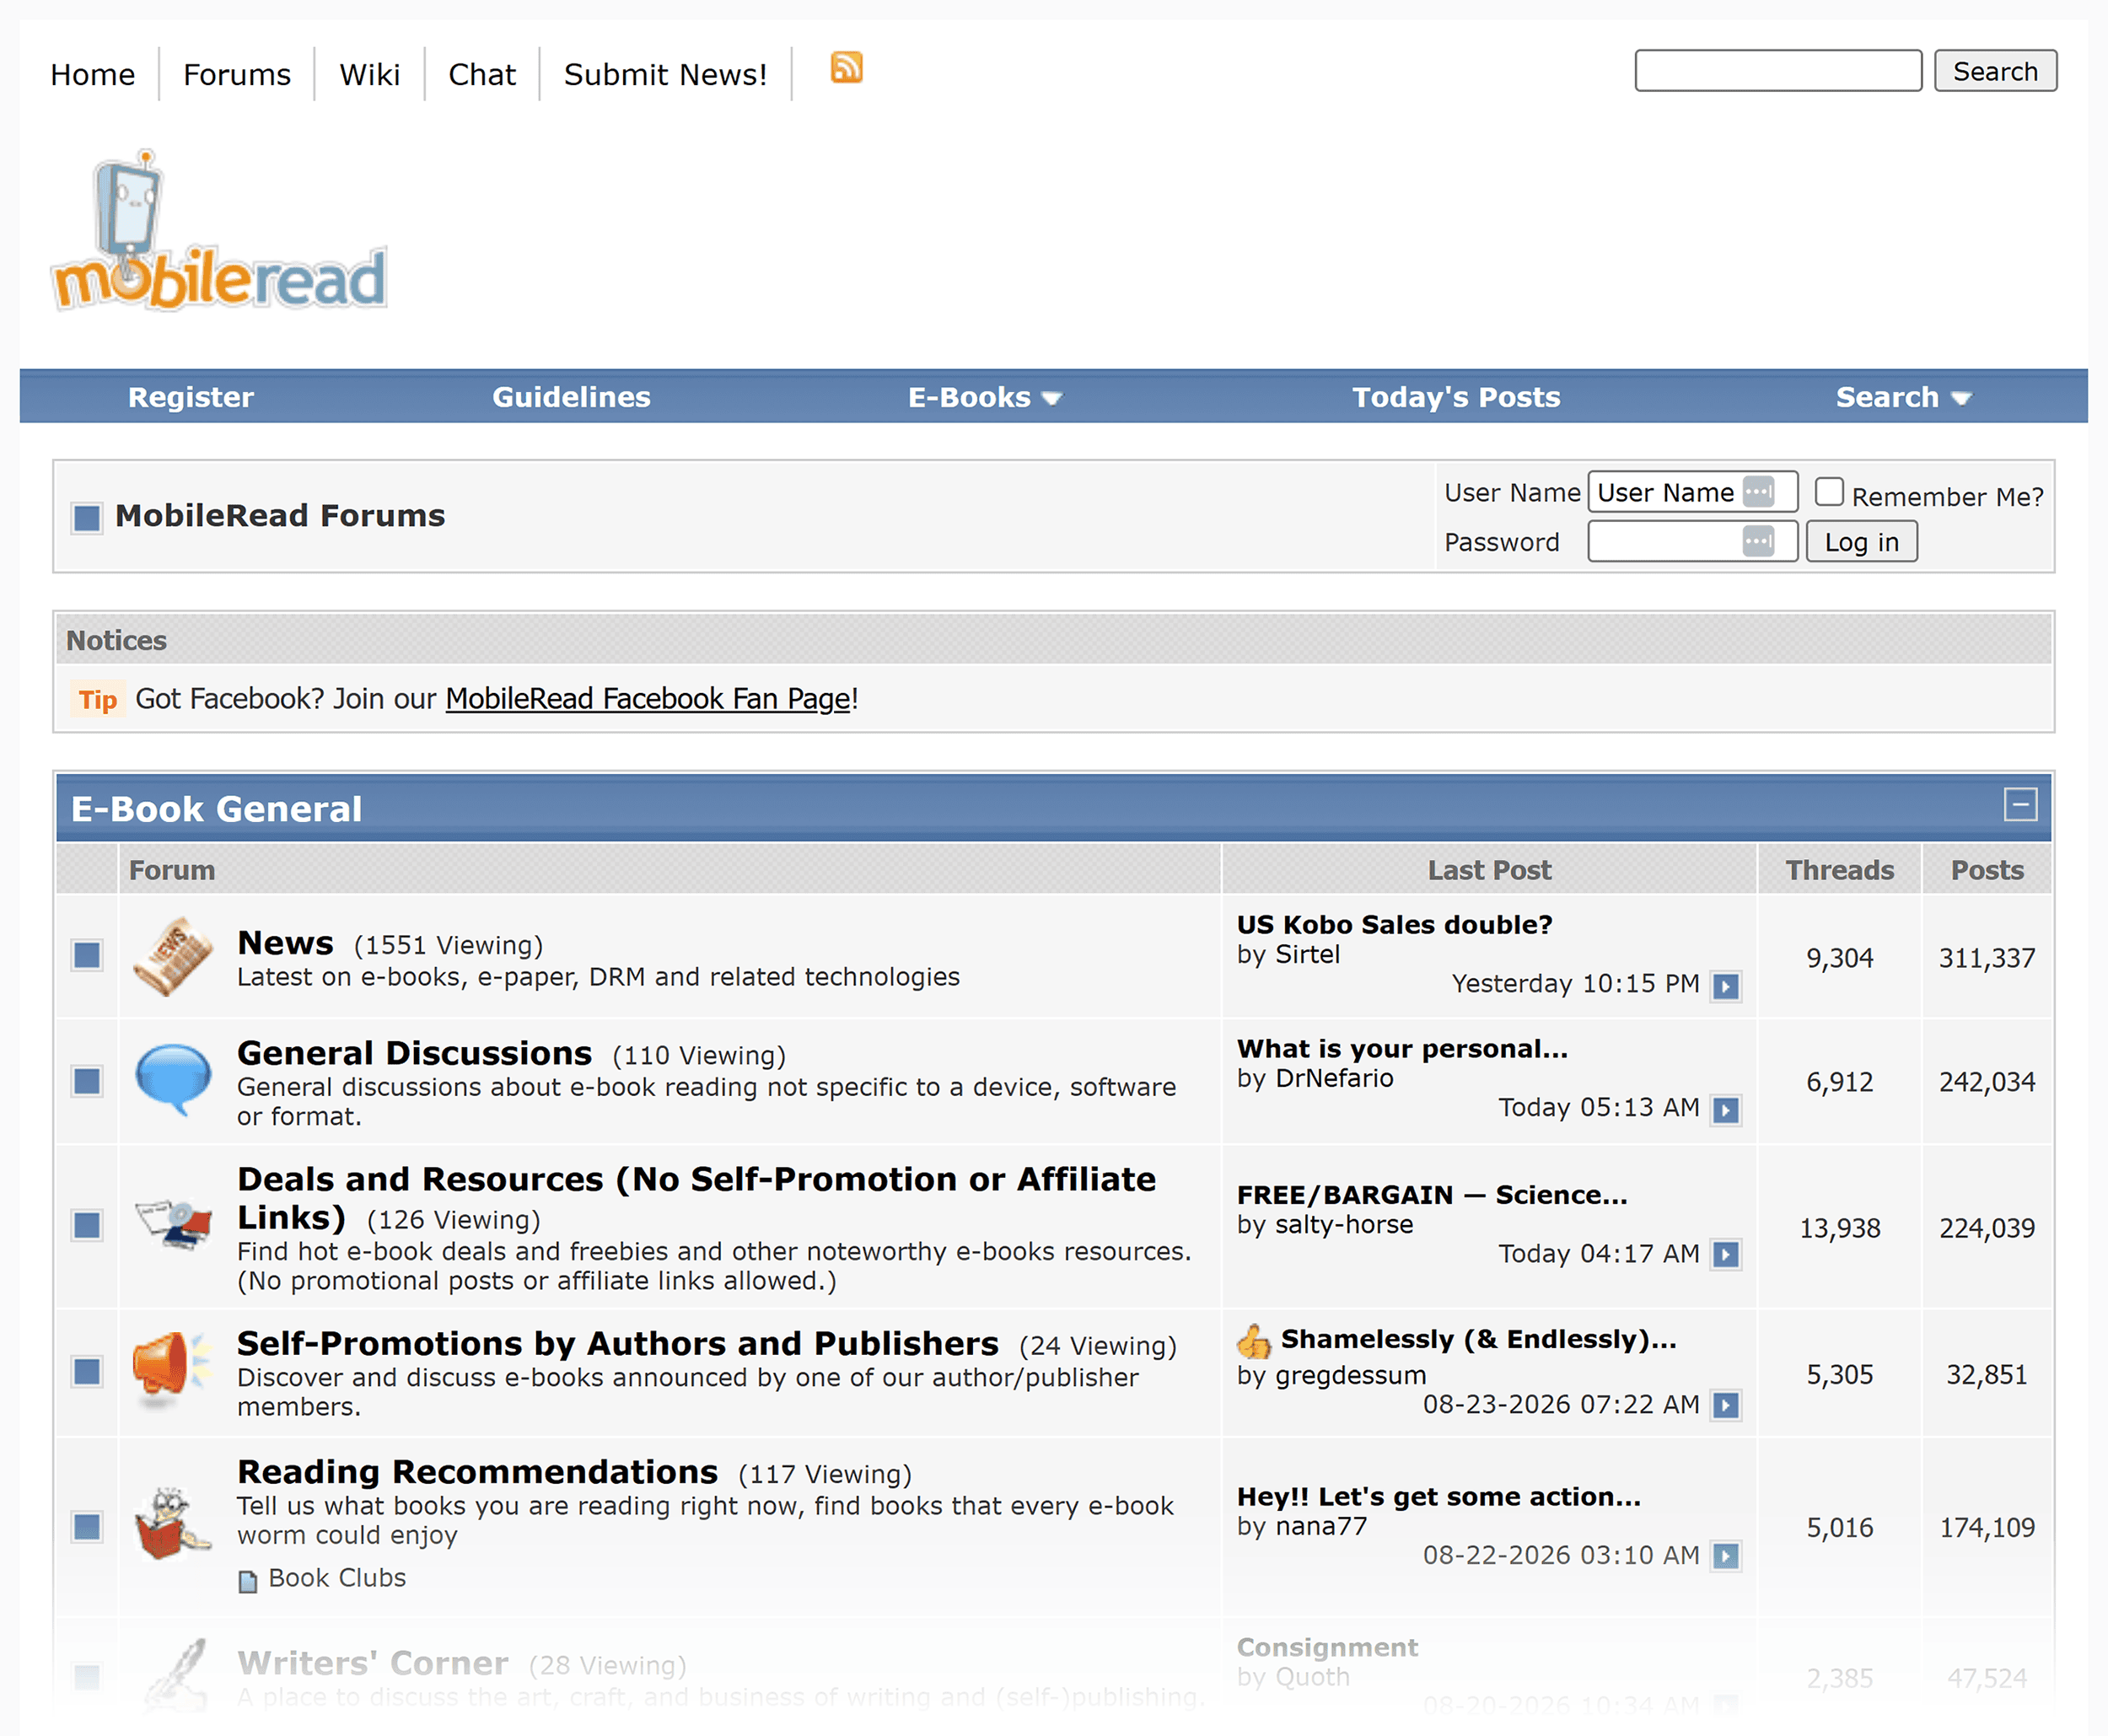Screen dimensions: 2108x1736
Task: Focus the top search text field
Action: point(1778,71)
